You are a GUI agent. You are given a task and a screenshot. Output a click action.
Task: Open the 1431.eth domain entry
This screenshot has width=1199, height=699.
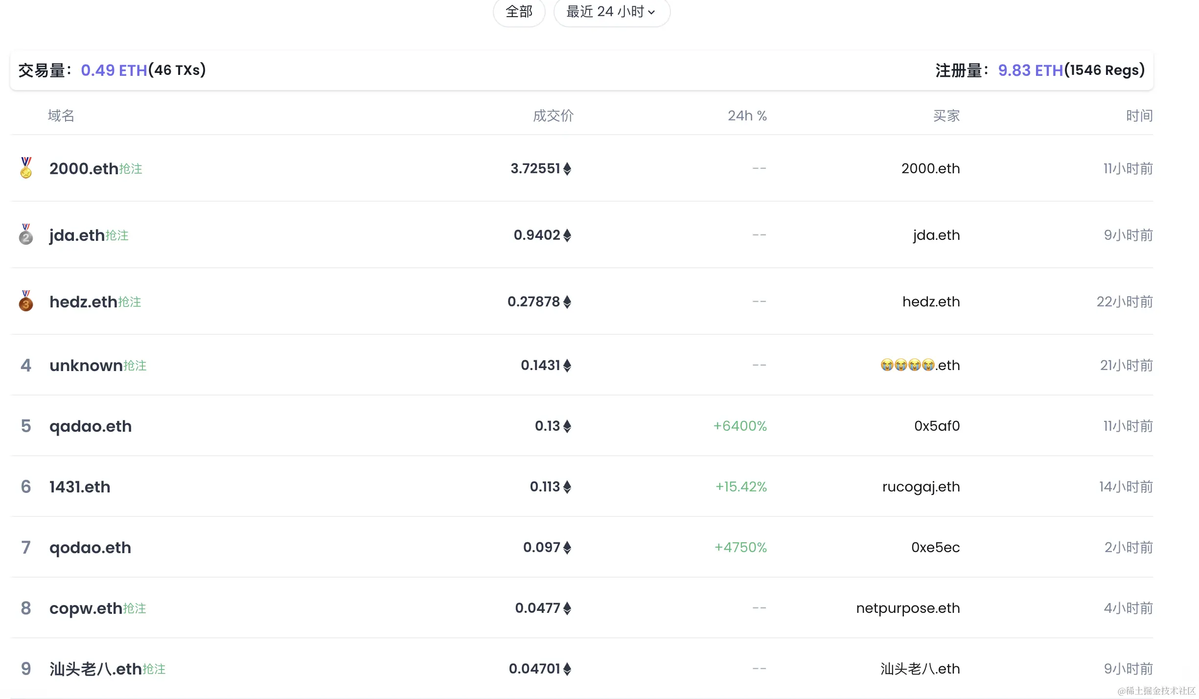tap(80, 487)
